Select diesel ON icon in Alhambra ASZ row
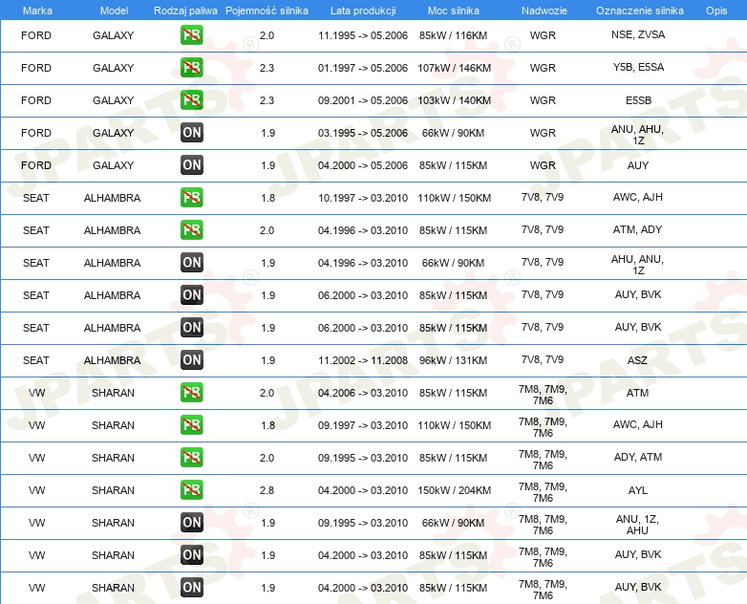 (x=191, y=360)
